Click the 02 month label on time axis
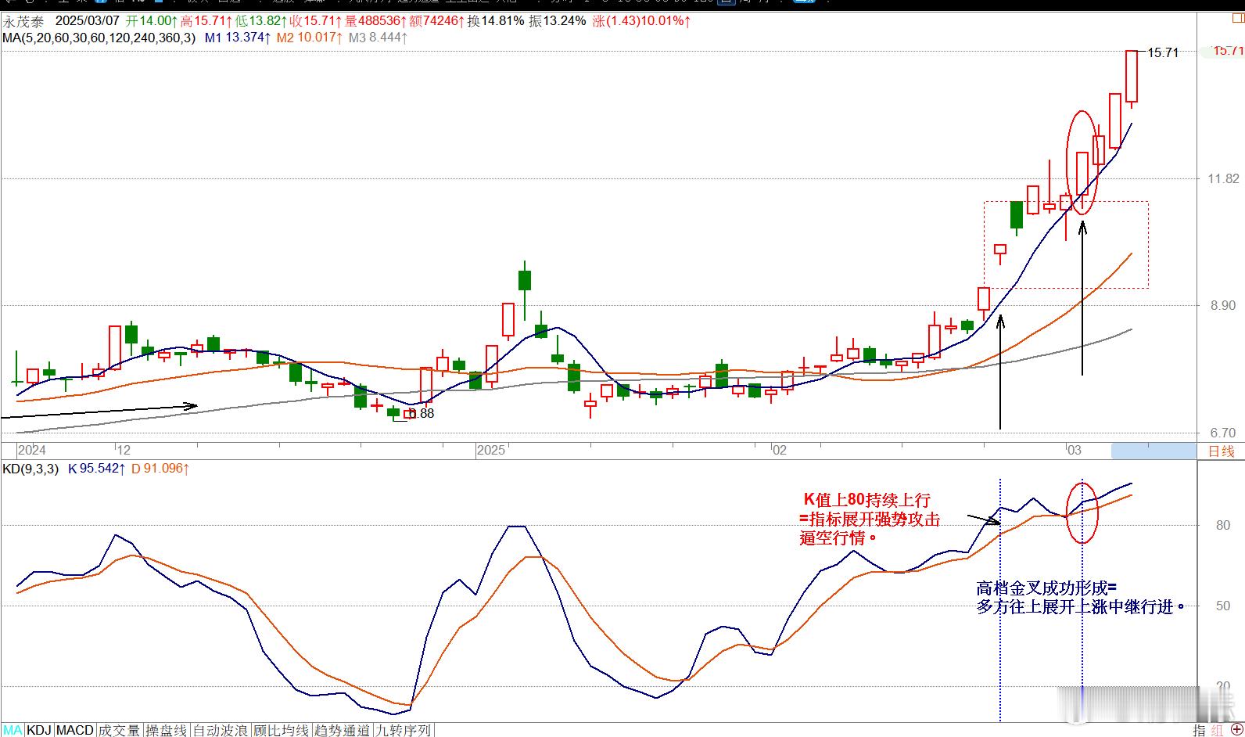The image size is (1245, 737). click(779, 450)
